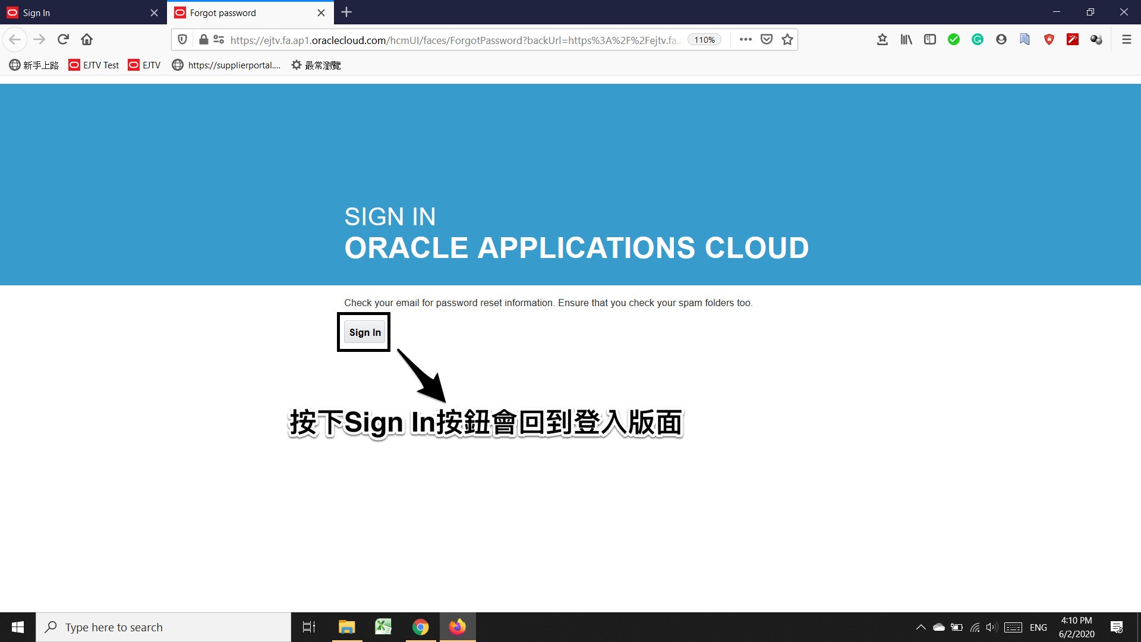Click the password reset email message text

(548, 303)
